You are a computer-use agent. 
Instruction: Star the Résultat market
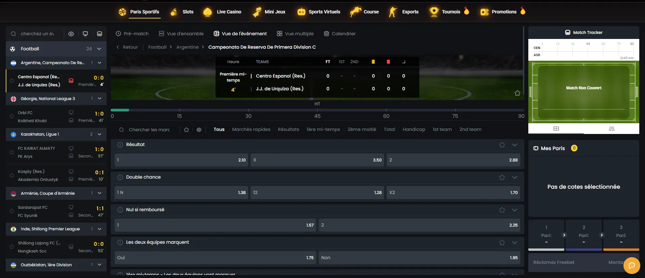pyautogui.click(x=502, y=145)
